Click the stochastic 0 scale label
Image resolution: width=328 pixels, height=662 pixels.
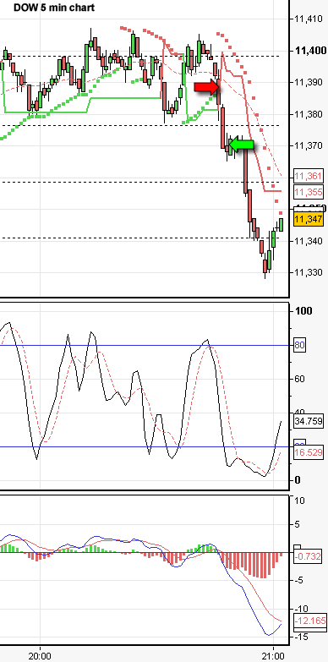click(298, 480)
